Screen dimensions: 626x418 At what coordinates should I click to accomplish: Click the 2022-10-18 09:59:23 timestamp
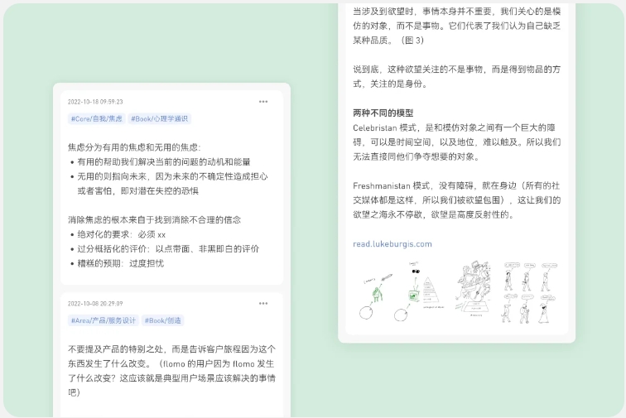(x=95, y=102)
